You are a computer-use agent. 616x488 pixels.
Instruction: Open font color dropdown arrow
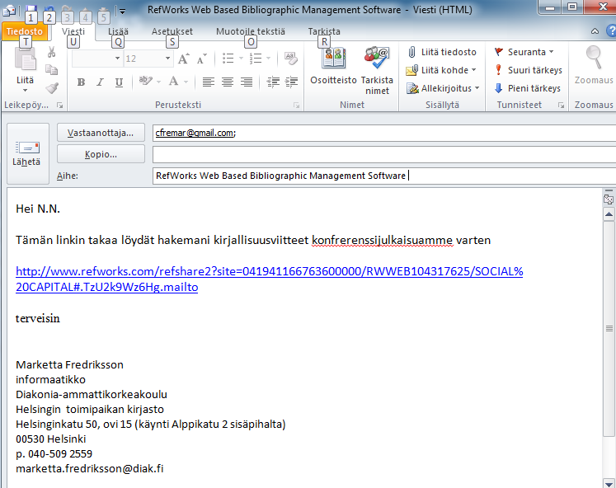coord(186,82)
